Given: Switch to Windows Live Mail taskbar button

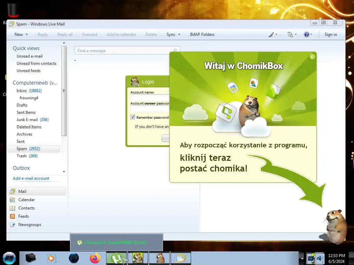Looking at the screenshot, I should point(181,258).
